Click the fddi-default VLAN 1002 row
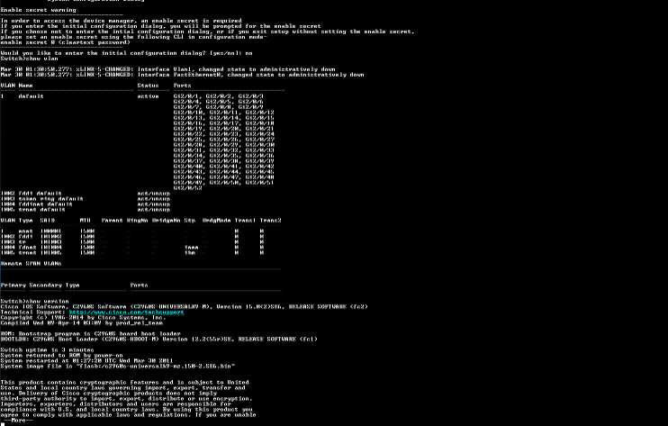 click(86, 194)
